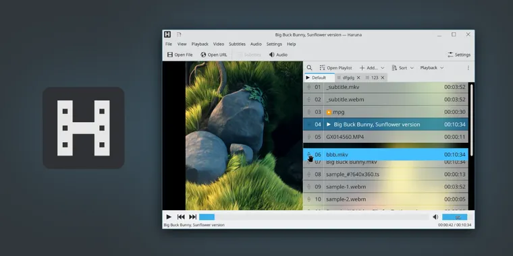Screen dimensions: 513x256
Task: Skip to previous track
Action: [181, 216]
